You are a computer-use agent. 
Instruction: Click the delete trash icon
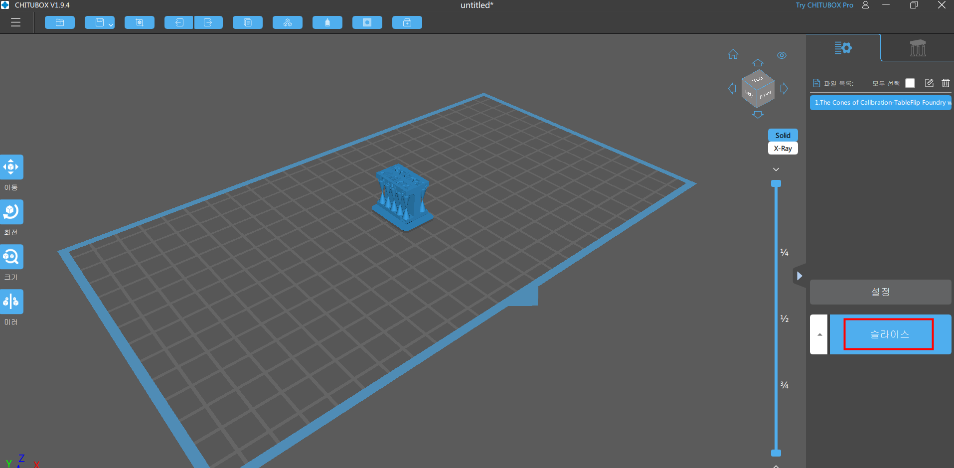coord(946,83)
